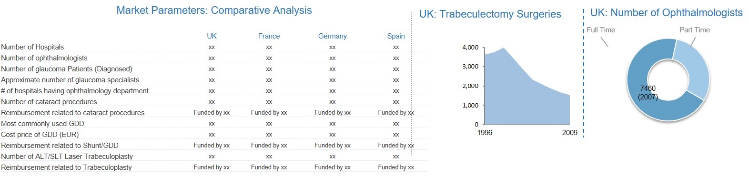
Task: Click the Most commonly used GDD row label
Action: 42,124
